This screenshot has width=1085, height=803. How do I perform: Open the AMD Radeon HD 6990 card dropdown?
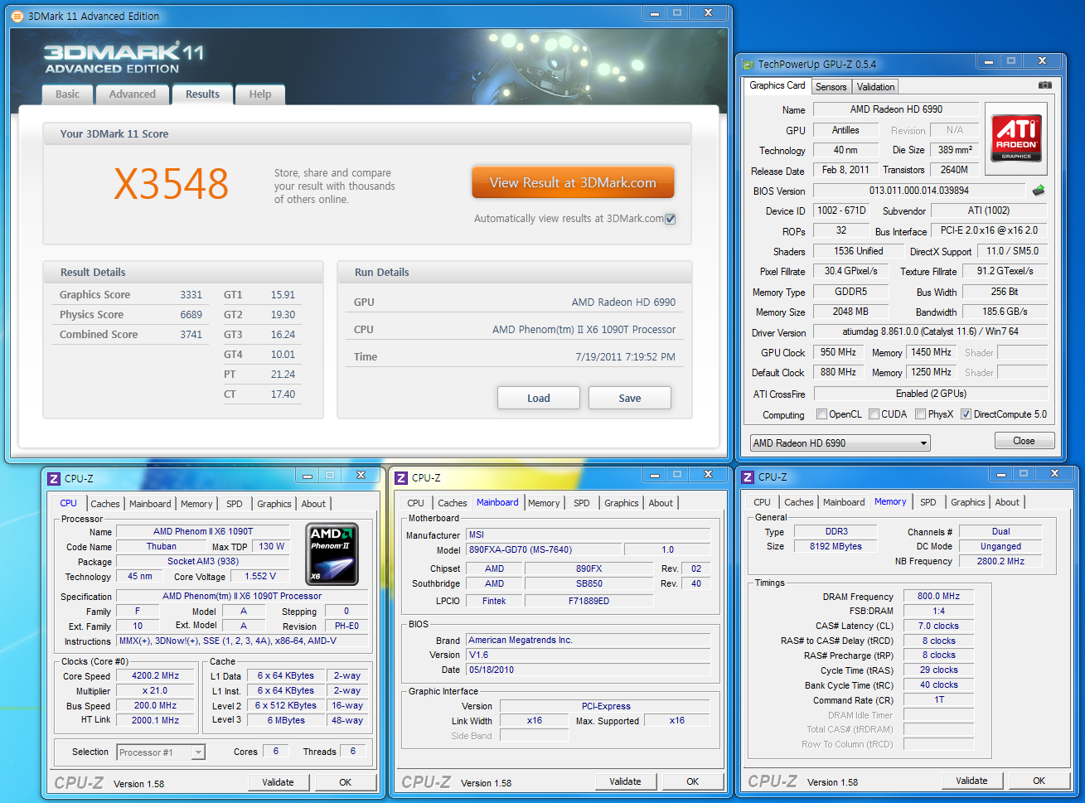coord(840,443)
